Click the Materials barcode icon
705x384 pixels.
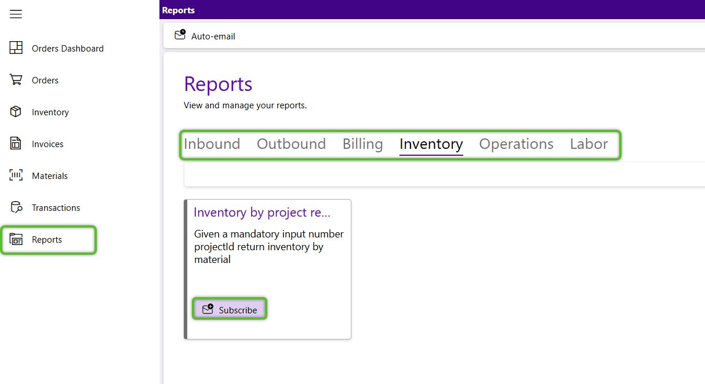tap(16, 175)
